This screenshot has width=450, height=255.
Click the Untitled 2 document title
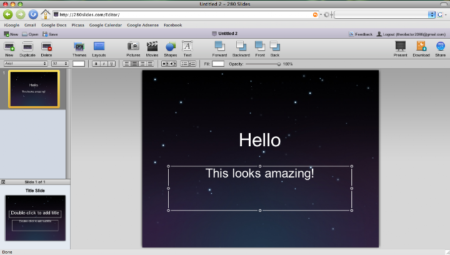[x=227, y=34]
